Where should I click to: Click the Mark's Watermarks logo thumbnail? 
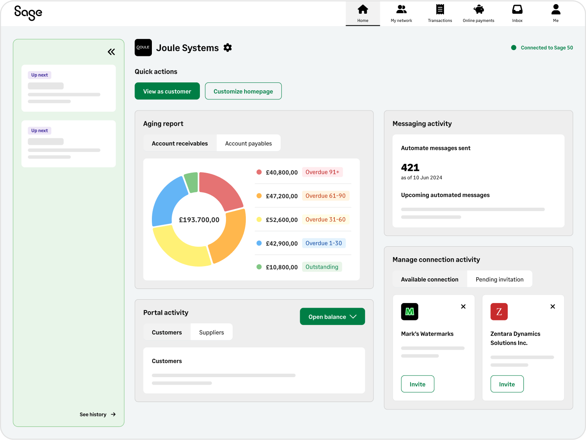click(x=410, y=312)
